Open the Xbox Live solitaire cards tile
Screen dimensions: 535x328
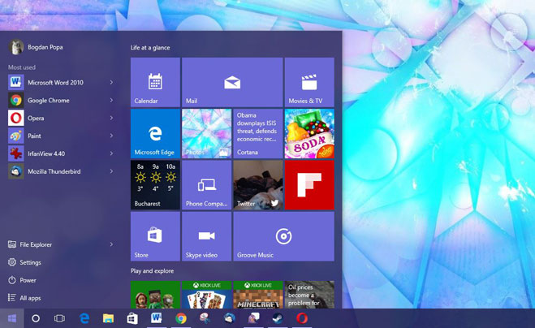coord(207,295)
